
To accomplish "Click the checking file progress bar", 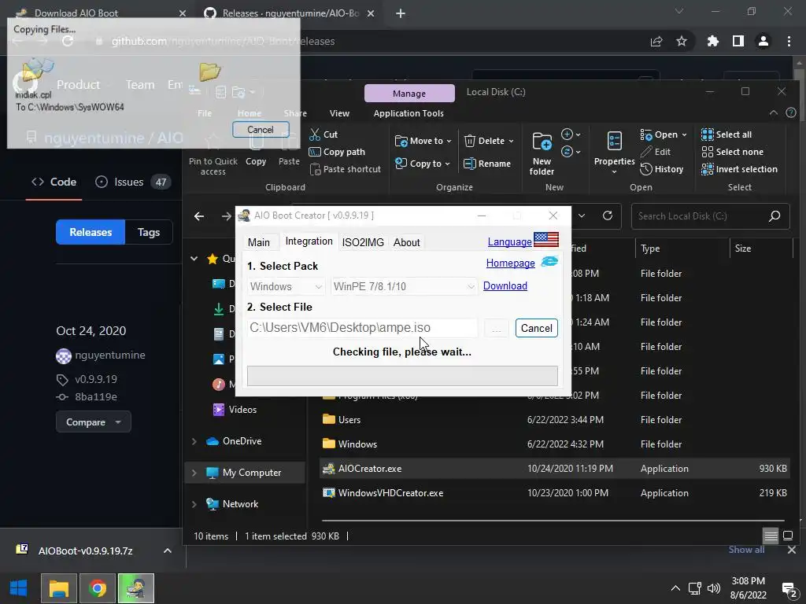I will [x=402, y=376].
